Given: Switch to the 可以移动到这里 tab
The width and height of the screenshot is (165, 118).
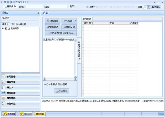Looking at the screenshot, I should [x=19, y=24].
